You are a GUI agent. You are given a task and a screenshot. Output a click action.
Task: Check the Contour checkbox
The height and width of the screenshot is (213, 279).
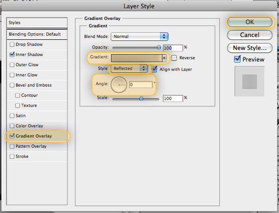(x=18, y=95)
